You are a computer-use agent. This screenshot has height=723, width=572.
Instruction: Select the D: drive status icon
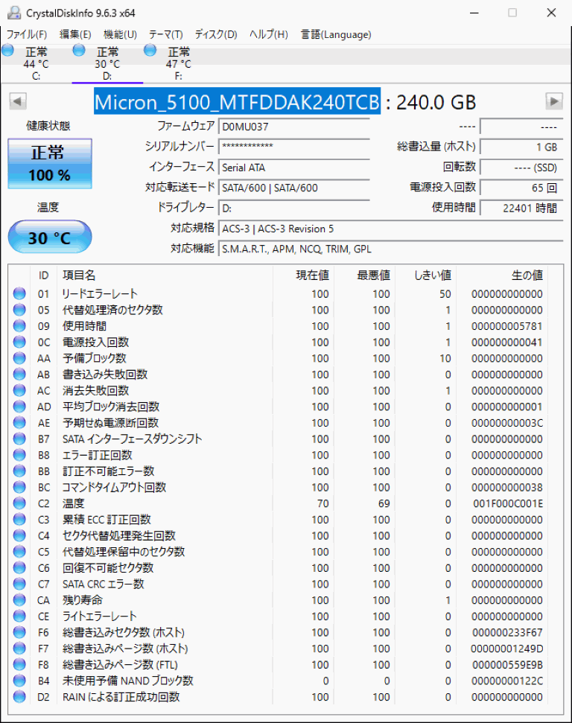(x=79, y=50)
